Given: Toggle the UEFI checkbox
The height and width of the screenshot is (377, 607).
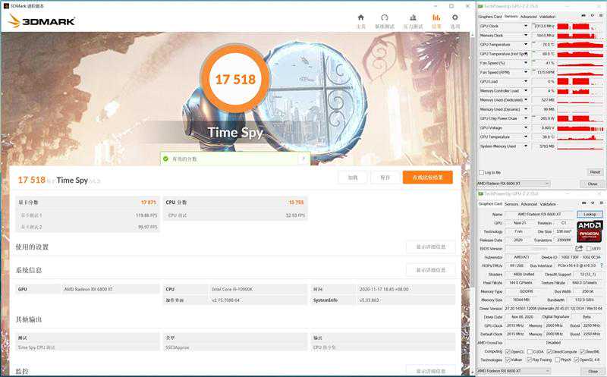Looking at the screenshot, I should [589, 248].
